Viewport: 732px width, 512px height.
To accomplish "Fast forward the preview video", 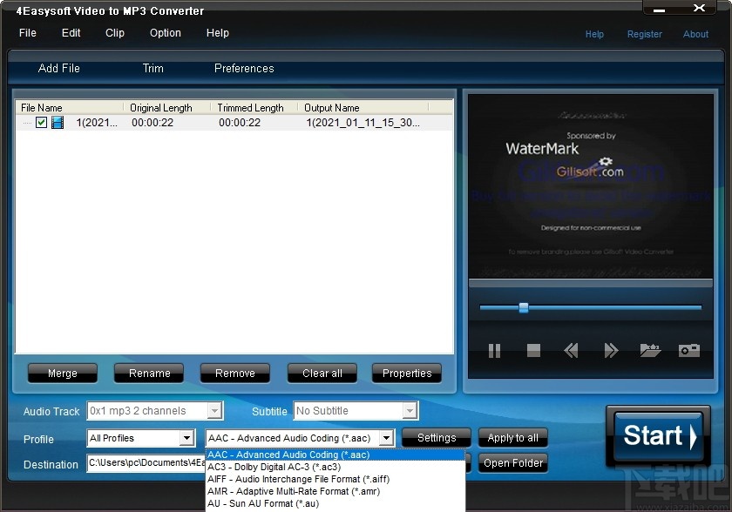I will point(610,350).
